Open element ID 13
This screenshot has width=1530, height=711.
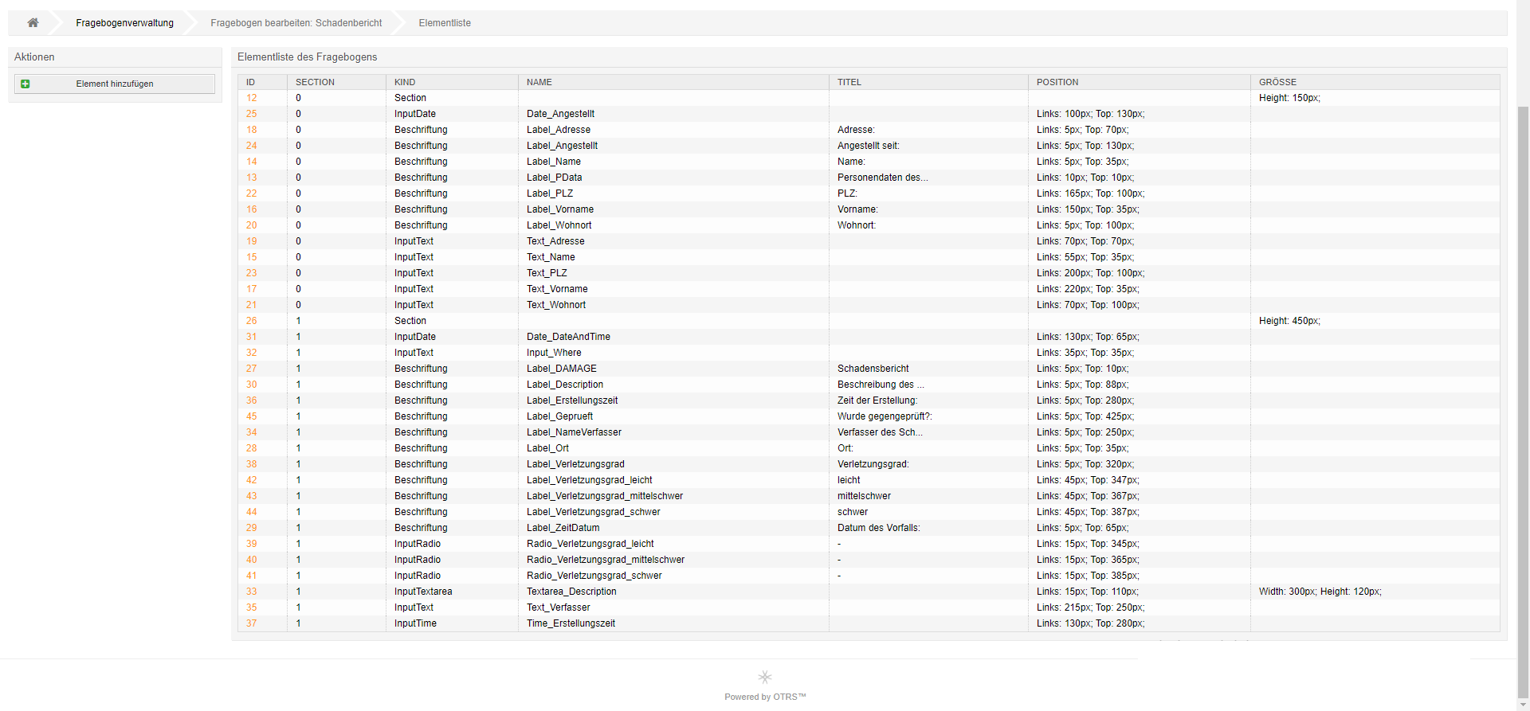click(x=252, y=178)
